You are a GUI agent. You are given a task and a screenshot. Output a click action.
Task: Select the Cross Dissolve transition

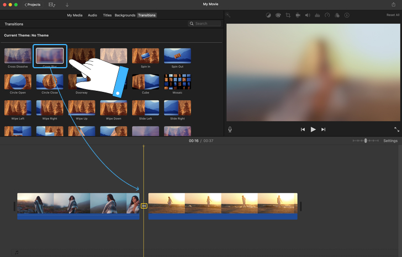point(18,56)
